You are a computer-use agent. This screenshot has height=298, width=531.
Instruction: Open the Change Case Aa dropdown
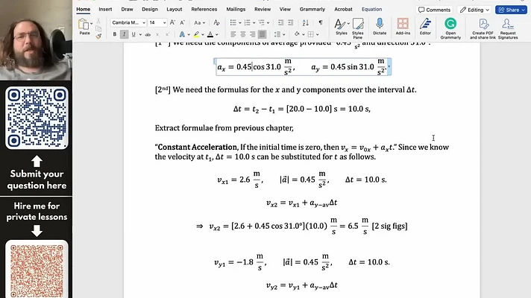coord(199,22)
